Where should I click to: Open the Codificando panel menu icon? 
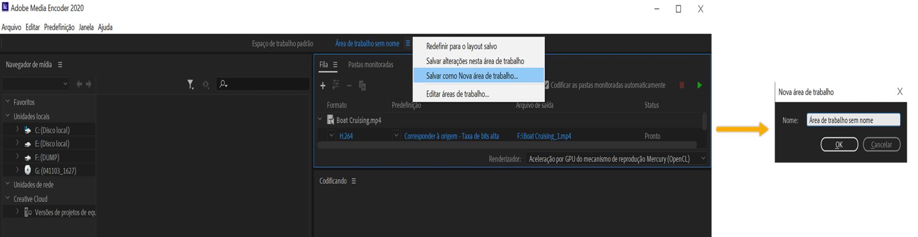pos(353,181)
